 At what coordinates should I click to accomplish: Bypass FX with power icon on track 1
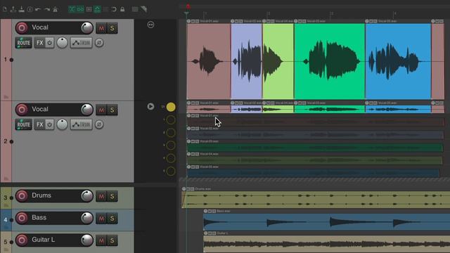[x=49, y=43]
